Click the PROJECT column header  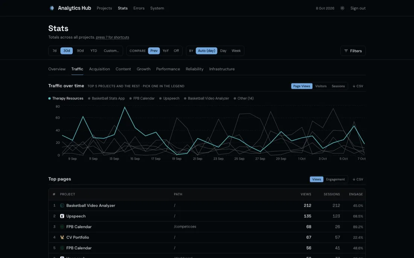click(67, 194)
